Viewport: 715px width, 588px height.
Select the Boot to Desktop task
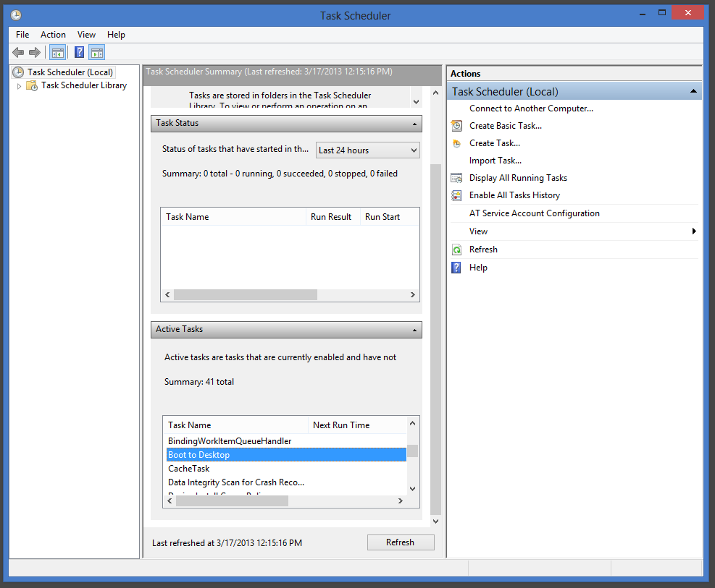[286, 455]
